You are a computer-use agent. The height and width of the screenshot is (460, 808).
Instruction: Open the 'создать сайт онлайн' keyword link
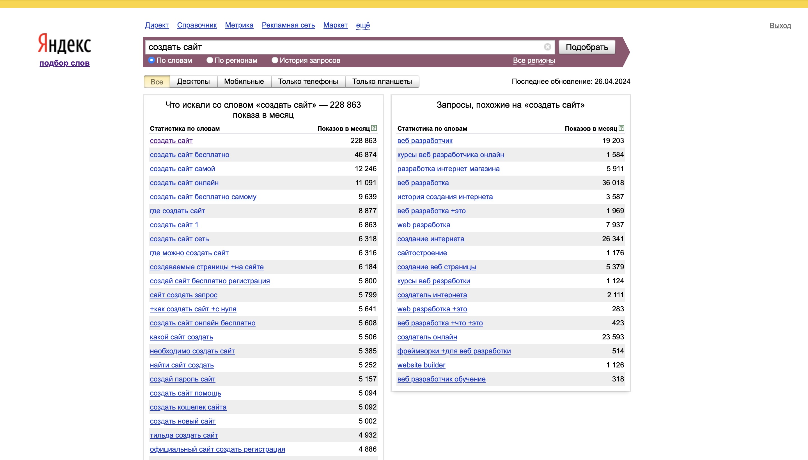(x=184, y=183)
